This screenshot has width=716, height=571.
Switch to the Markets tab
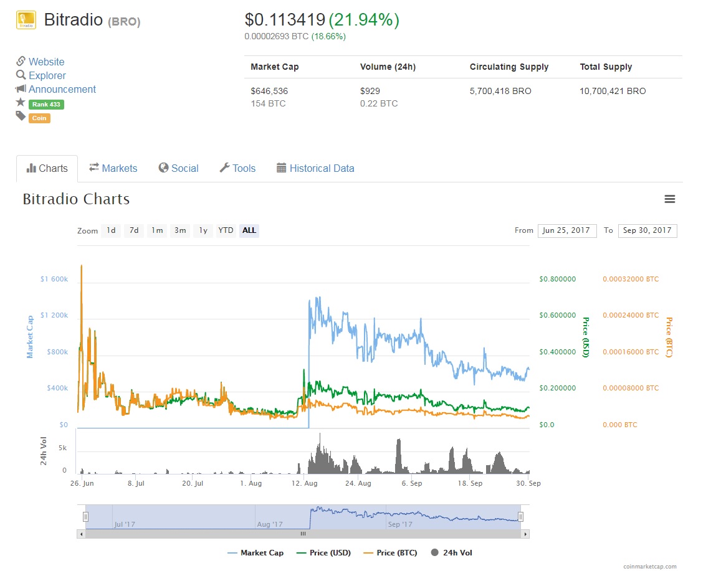point(113,168)
